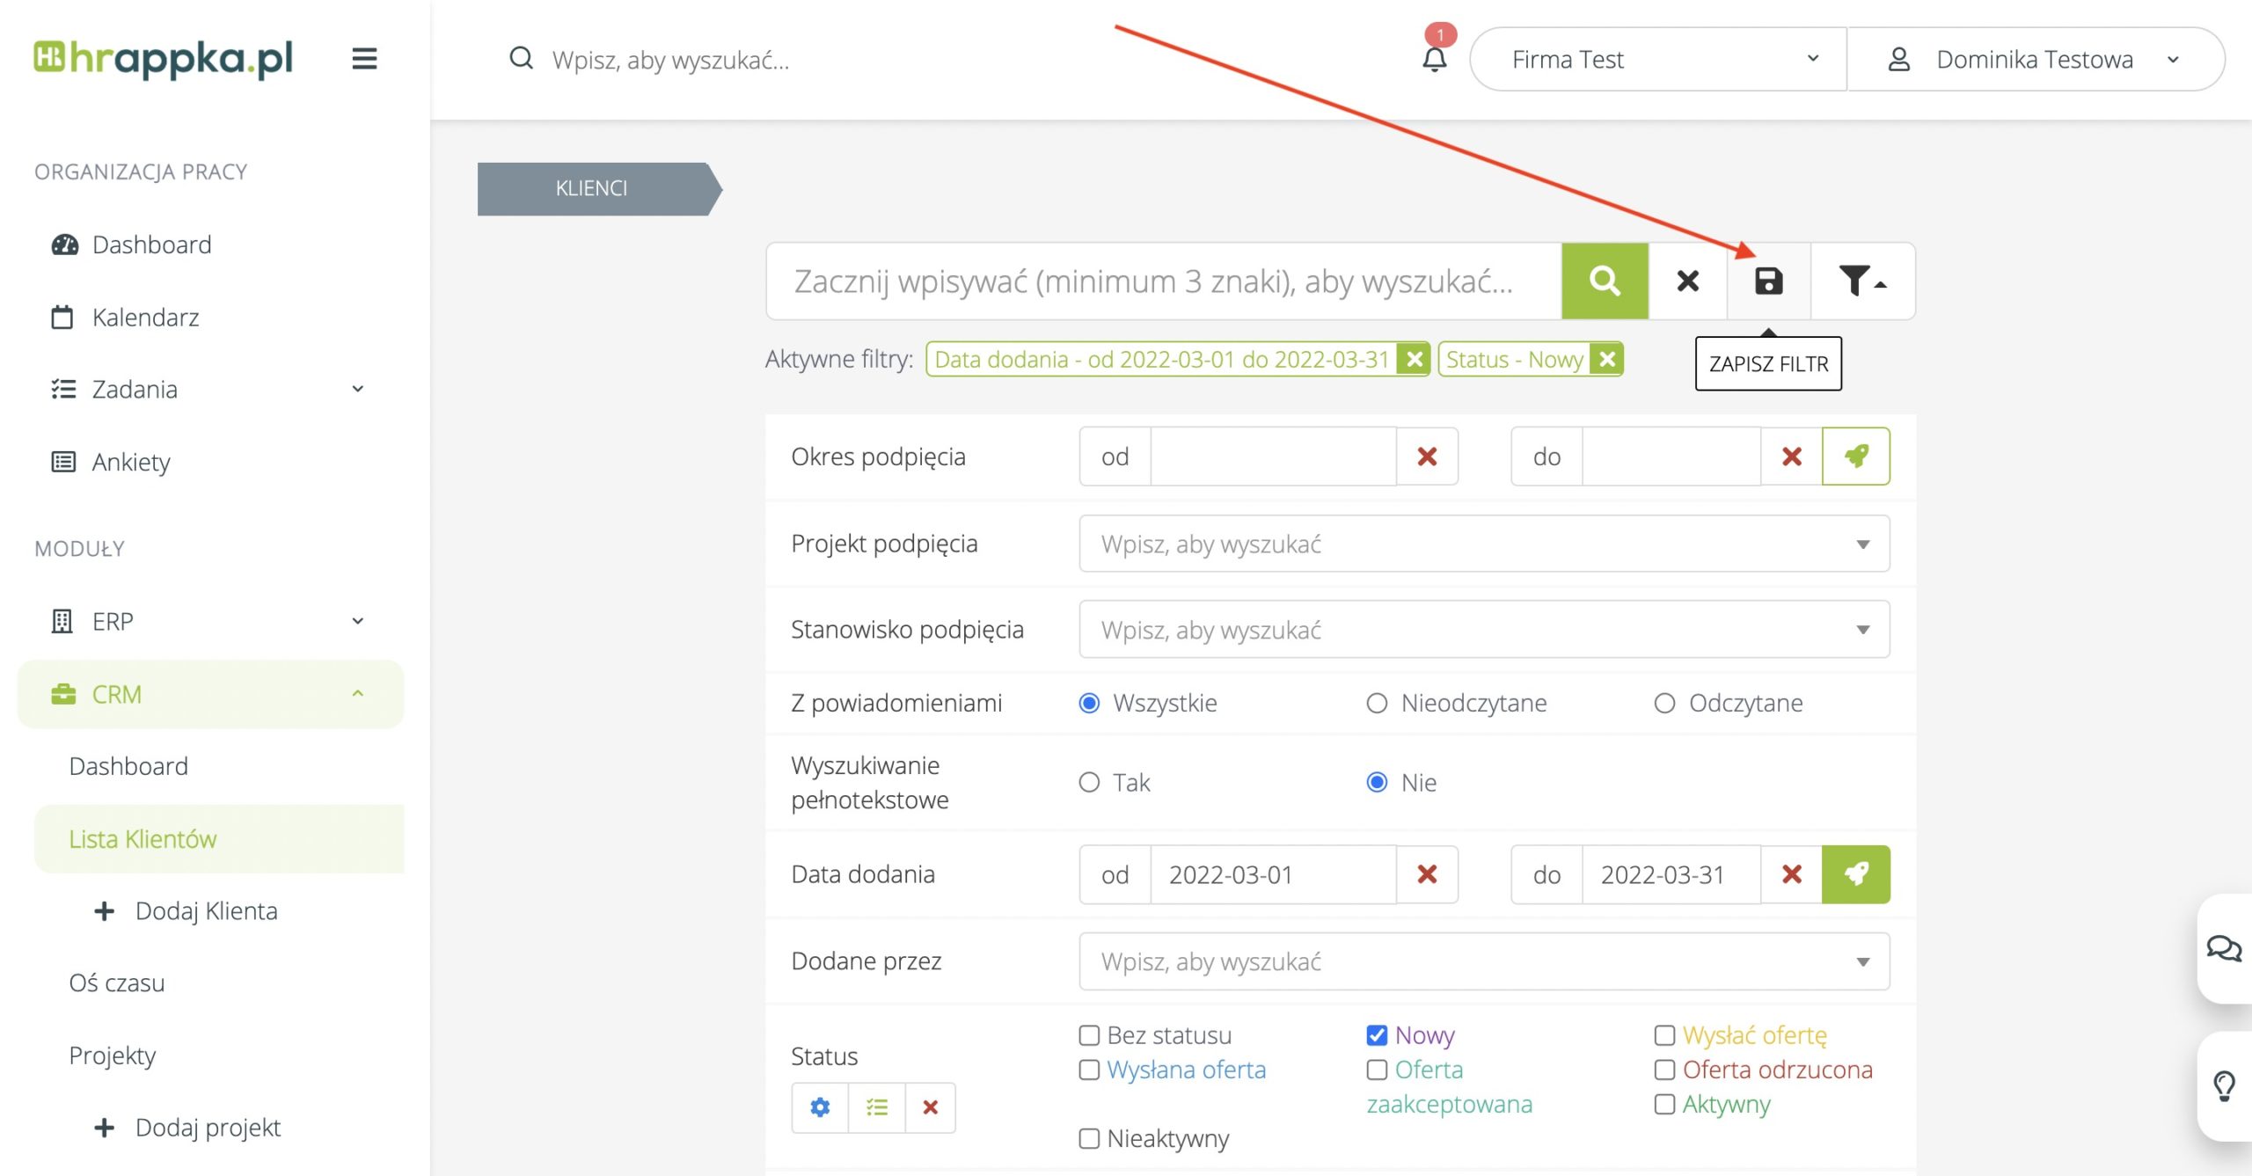Screen dimensions: 2252x1176
Task: Open the chat bubbles widget icon
Action: pyautogui.click(x=2223, y=948)
